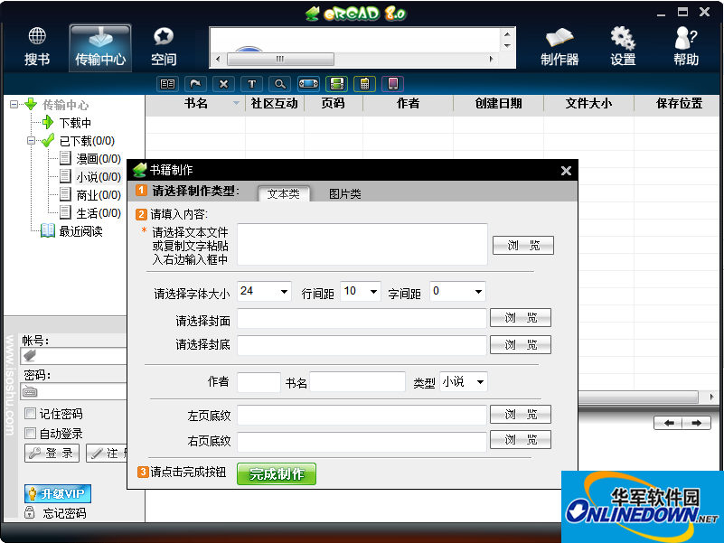Open the 搜书 book search section
Screen dimensions: 724x543
click(37, 46)
